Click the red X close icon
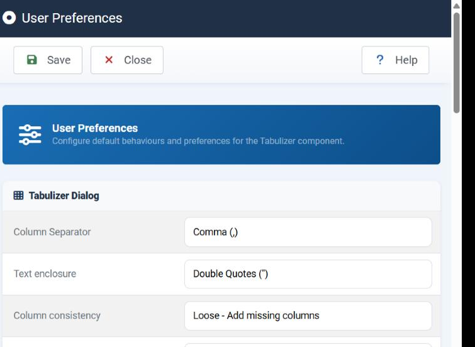This screenshot has width=475, height=347. (x=109, y=60)
